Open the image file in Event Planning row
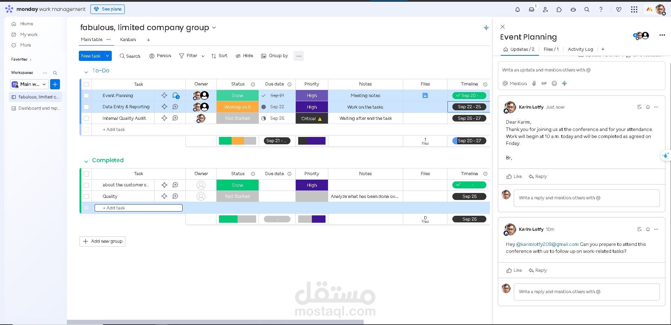Viewport: 671px width, 325px height. [x=425, y=95]
